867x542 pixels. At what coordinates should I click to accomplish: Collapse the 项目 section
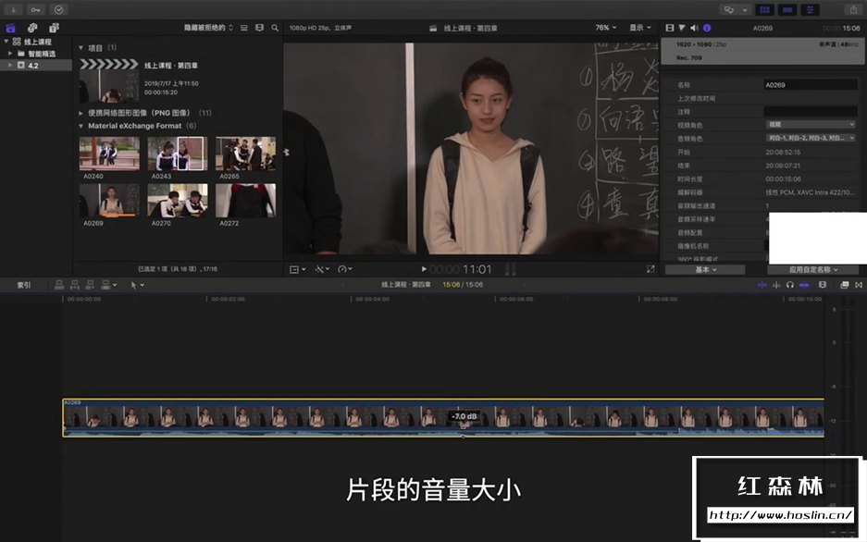coord(81,48)
